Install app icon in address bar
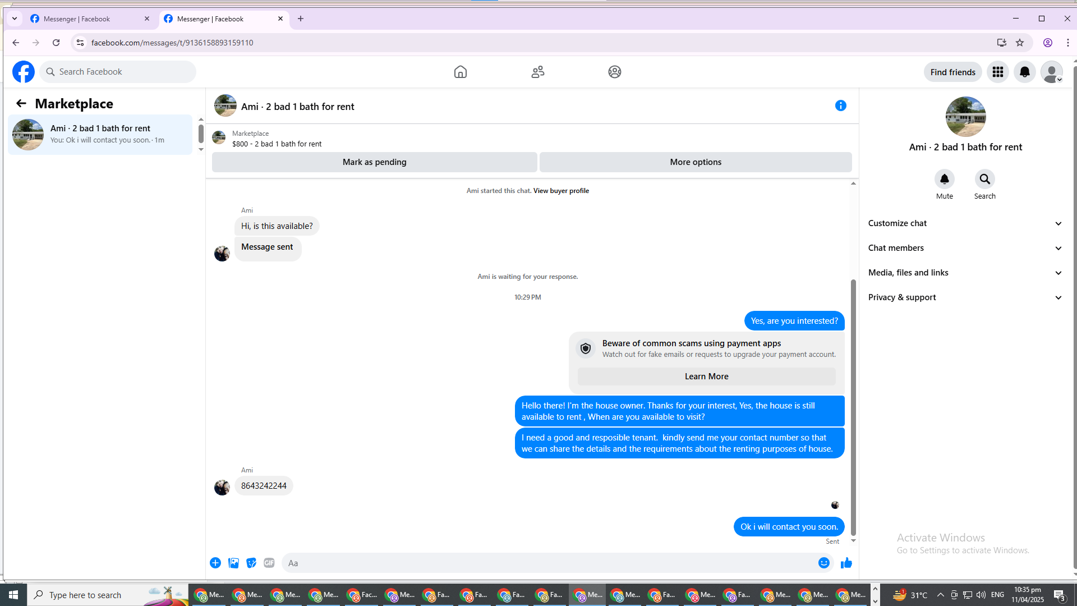The height and width of the screenshot is (606, 1077). [1002, 43]
